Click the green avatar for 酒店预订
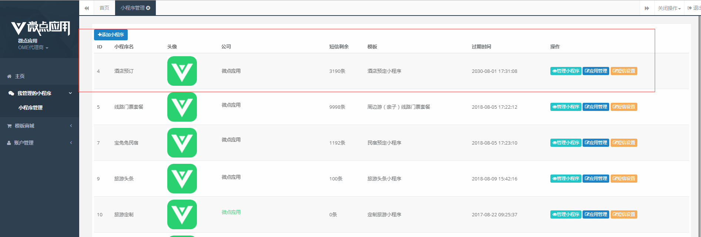701x237 pixels. (x=182, y=71)
